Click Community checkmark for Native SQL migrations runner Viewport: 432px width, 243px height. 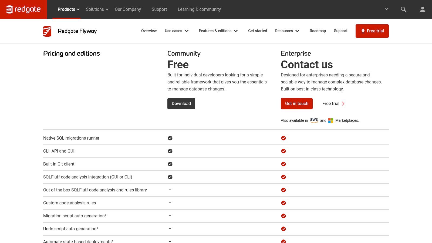pyautogui.click(x=170, y=138)
